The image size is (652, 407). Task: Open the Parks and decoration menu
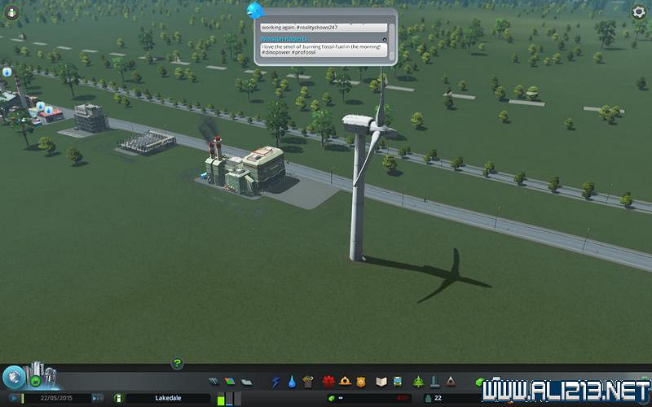[x=418, y=381]
